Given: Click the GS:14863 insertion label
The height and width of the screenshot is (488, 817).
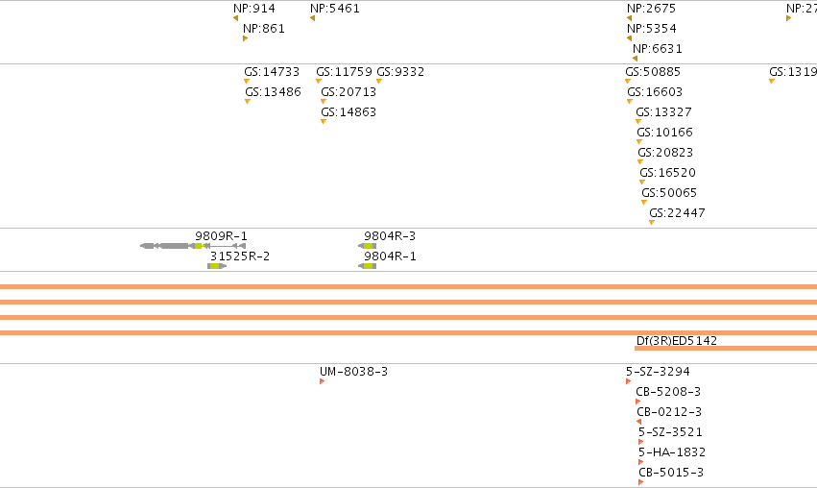Looking at the screenshot, I should (348, 112).
